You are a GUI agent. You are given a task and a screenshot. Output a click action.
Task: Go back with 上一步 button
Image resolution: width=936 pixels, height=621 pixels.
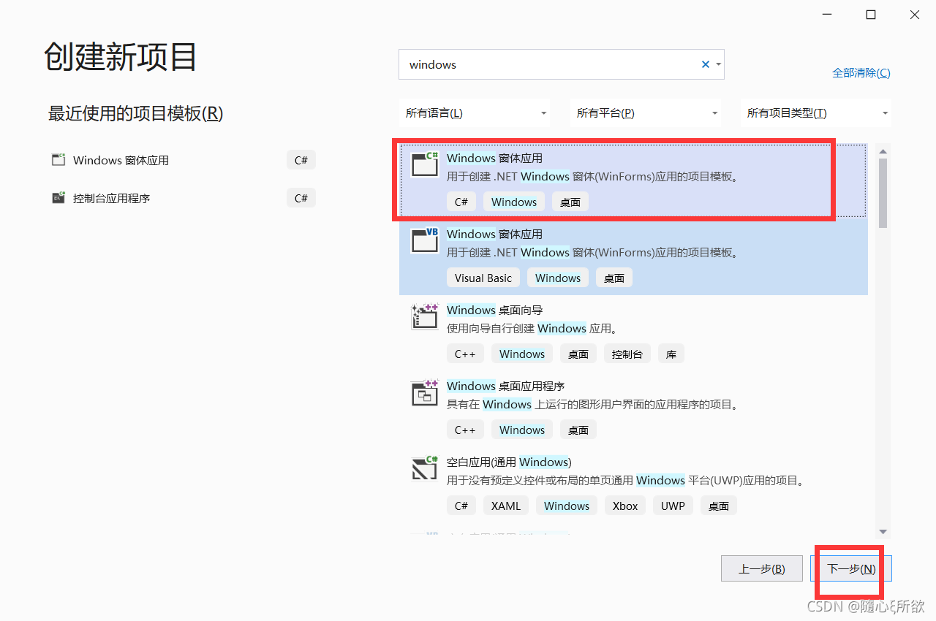[x=762, y=569]
